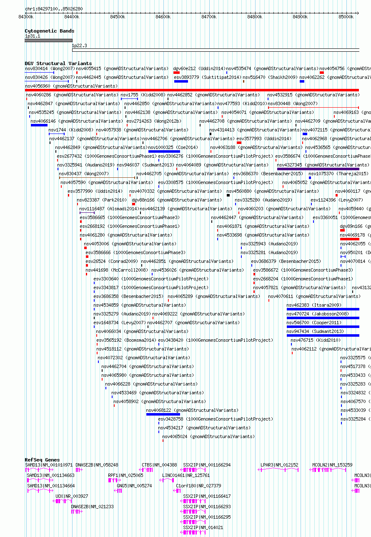Select variant nsv946037 (Sudmant2013)
371x537 pixels.
tap(145, 165)
